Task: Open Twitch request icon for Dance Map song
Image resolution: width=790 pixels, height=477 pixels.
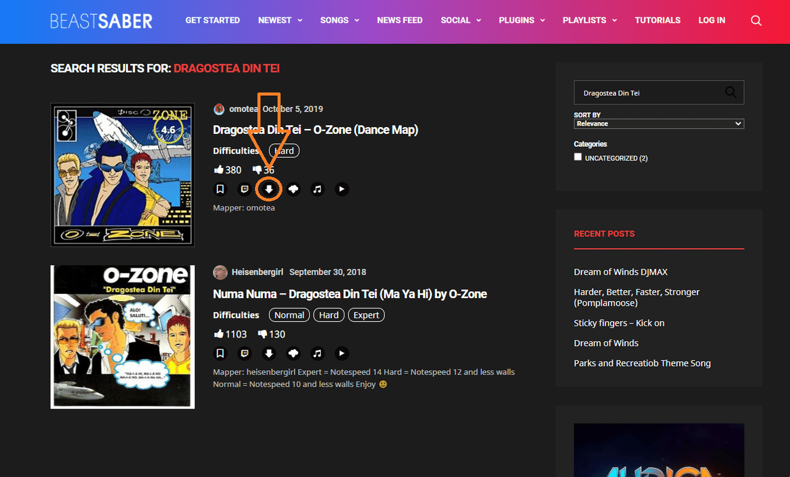Action: pyautogui.click(x=244, y=189)
